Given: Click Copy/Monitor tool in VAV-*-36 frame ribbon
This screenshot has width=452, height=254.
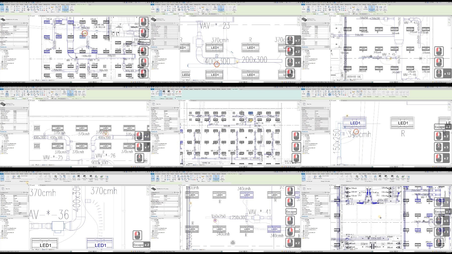Looking at the screenshot, I should [79, 178].
